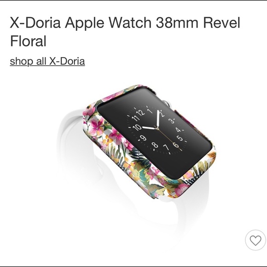The width and height of the screenshot is (267, 267).
Task: Tap the heart favorite icon
Action: (x=255, y=240)
